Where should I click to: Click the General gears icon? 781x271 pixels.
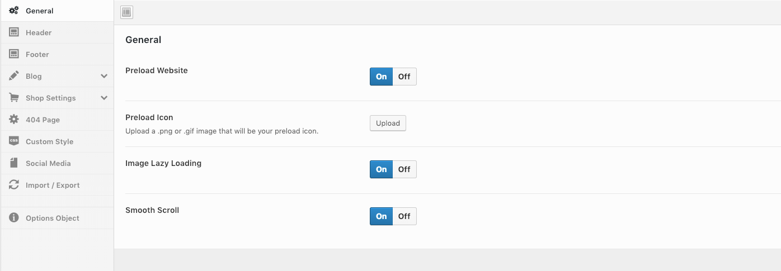(x=14, y=11)
